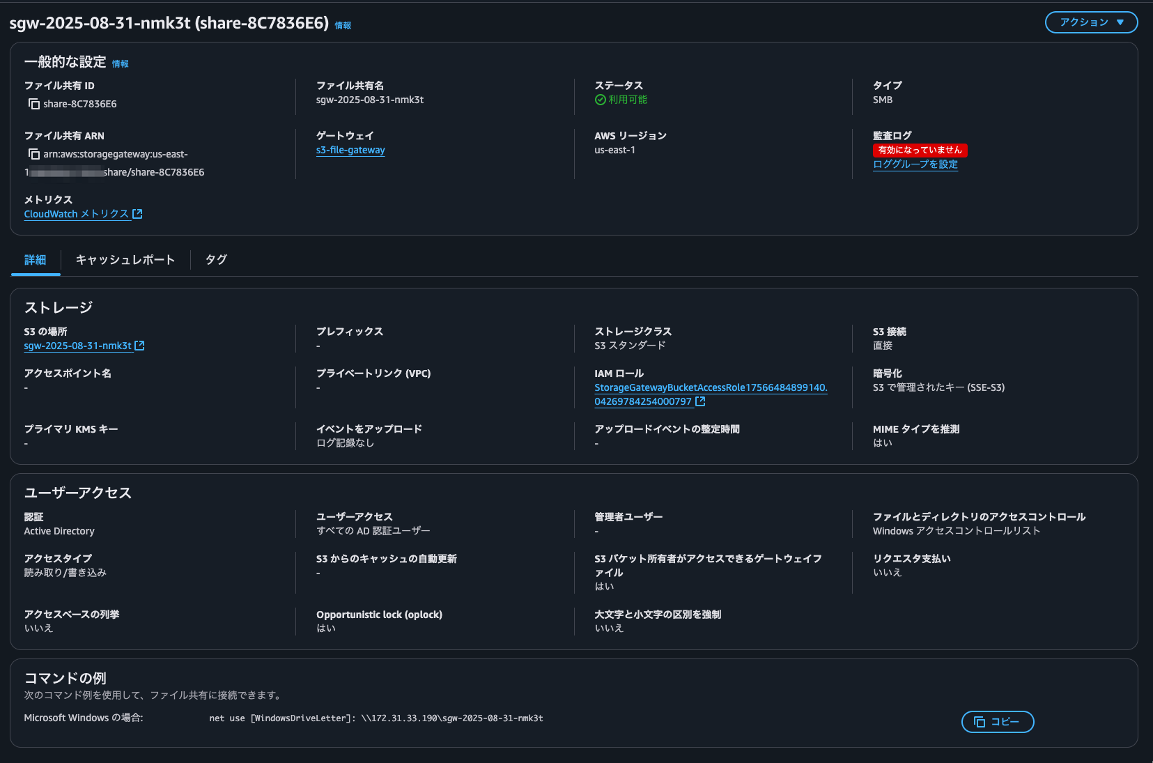Open the ロググループを設定 link
This screenshot has height=763, width=1153.
point(915,164)
